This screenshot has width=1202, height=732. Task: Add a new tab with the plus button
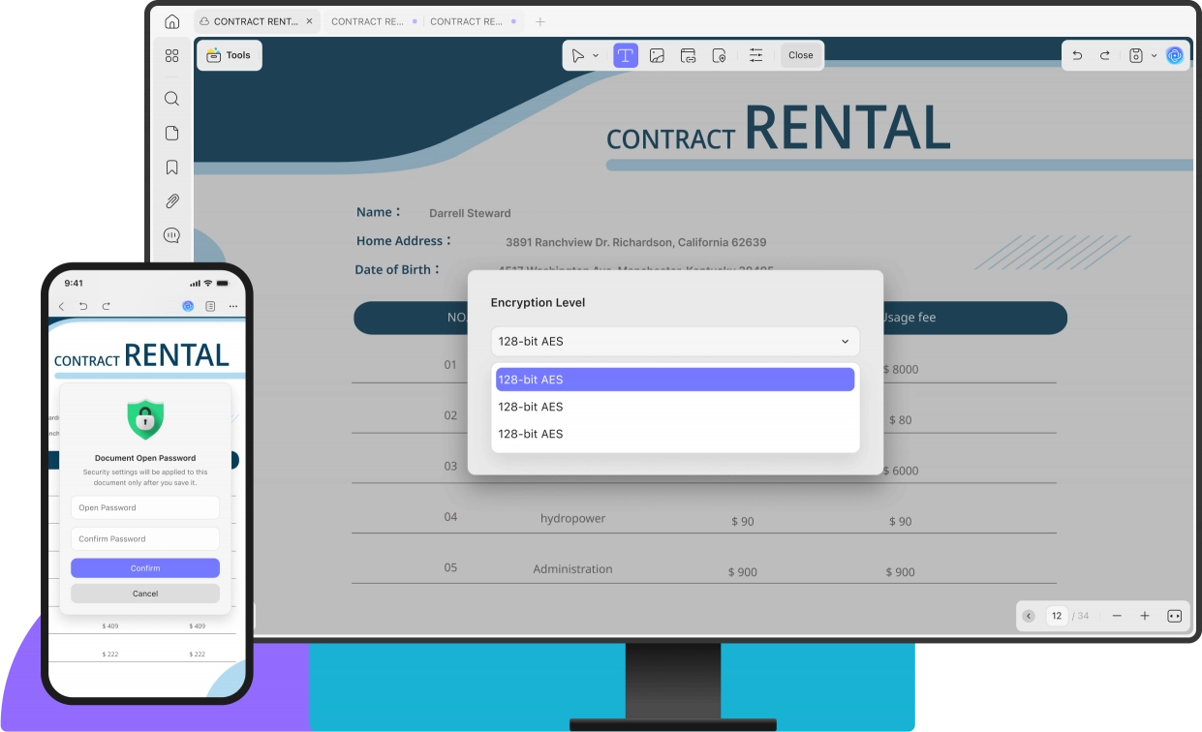point(540,21)
